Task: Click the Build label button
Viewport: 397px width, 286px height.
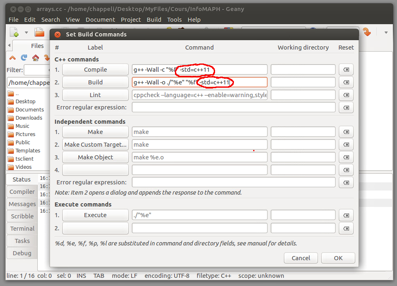Action: [x=95, y=82]
